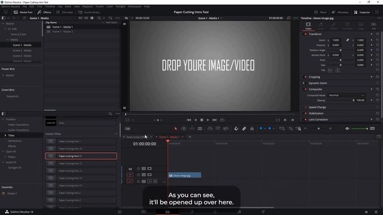Select the Scene 1 - Media bin
The image size is (383, 215).
[x=22, y=45]
